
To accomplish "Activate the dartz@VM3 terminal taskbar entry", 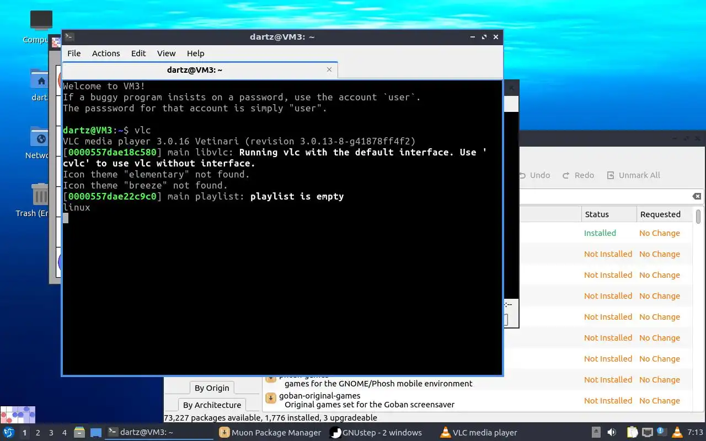I will point(159,432).
